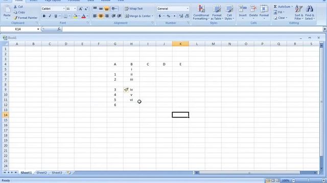Image resolution: width=327 pixels, height=183 pixels.
Task: Apply Comma Style format
Action: 174,16
